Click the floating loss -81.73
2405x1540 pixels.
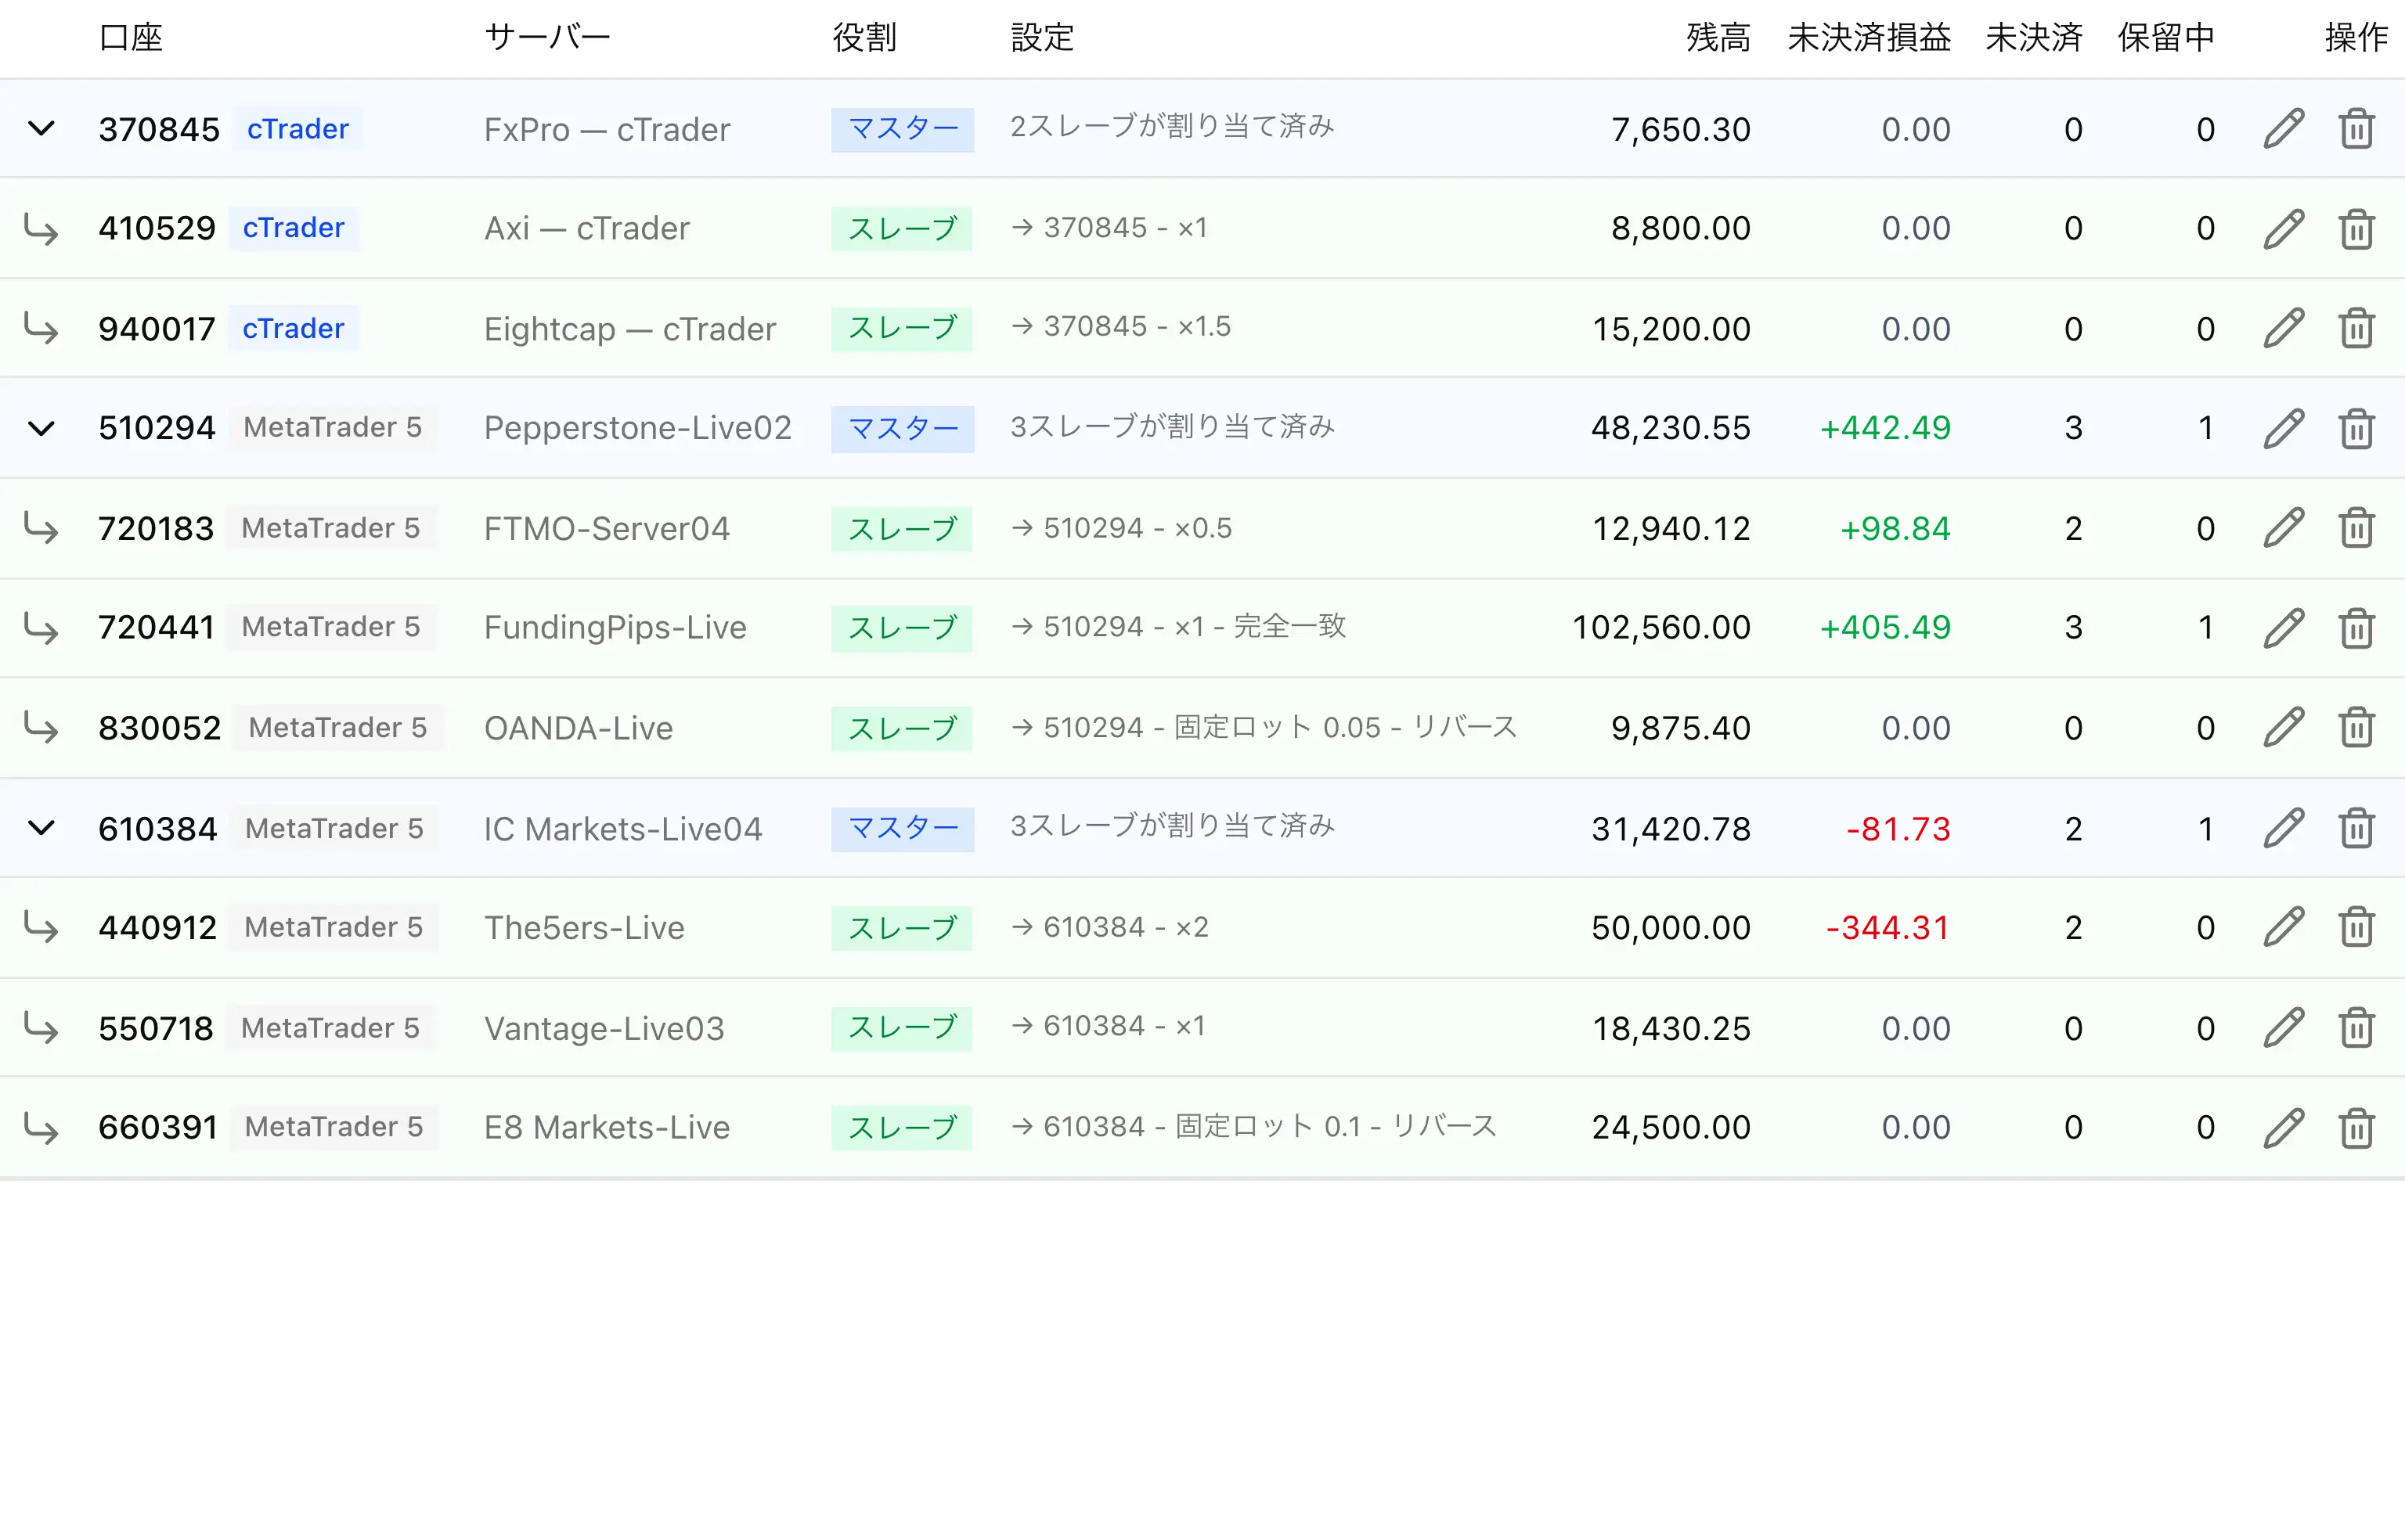pos(1898,829)
